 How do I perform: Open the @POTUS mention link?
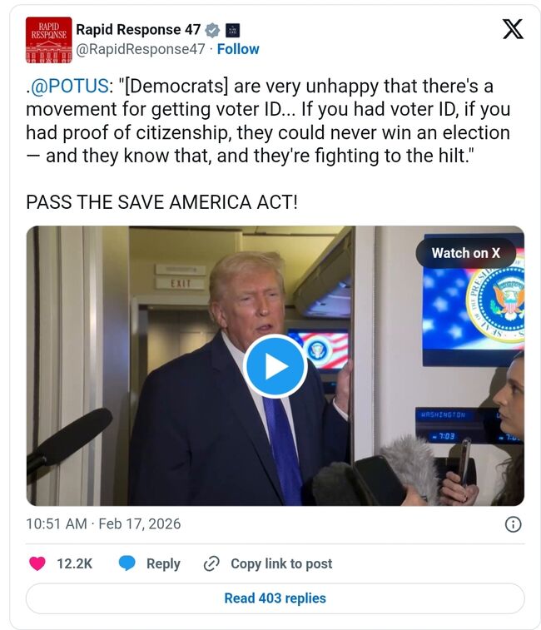click(69, 86)
